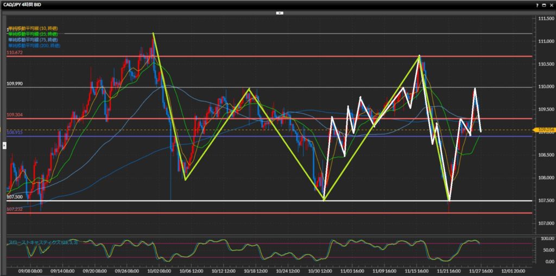
Task: Maximize the CAD/JPY chart window
Action: click(544, 4)
